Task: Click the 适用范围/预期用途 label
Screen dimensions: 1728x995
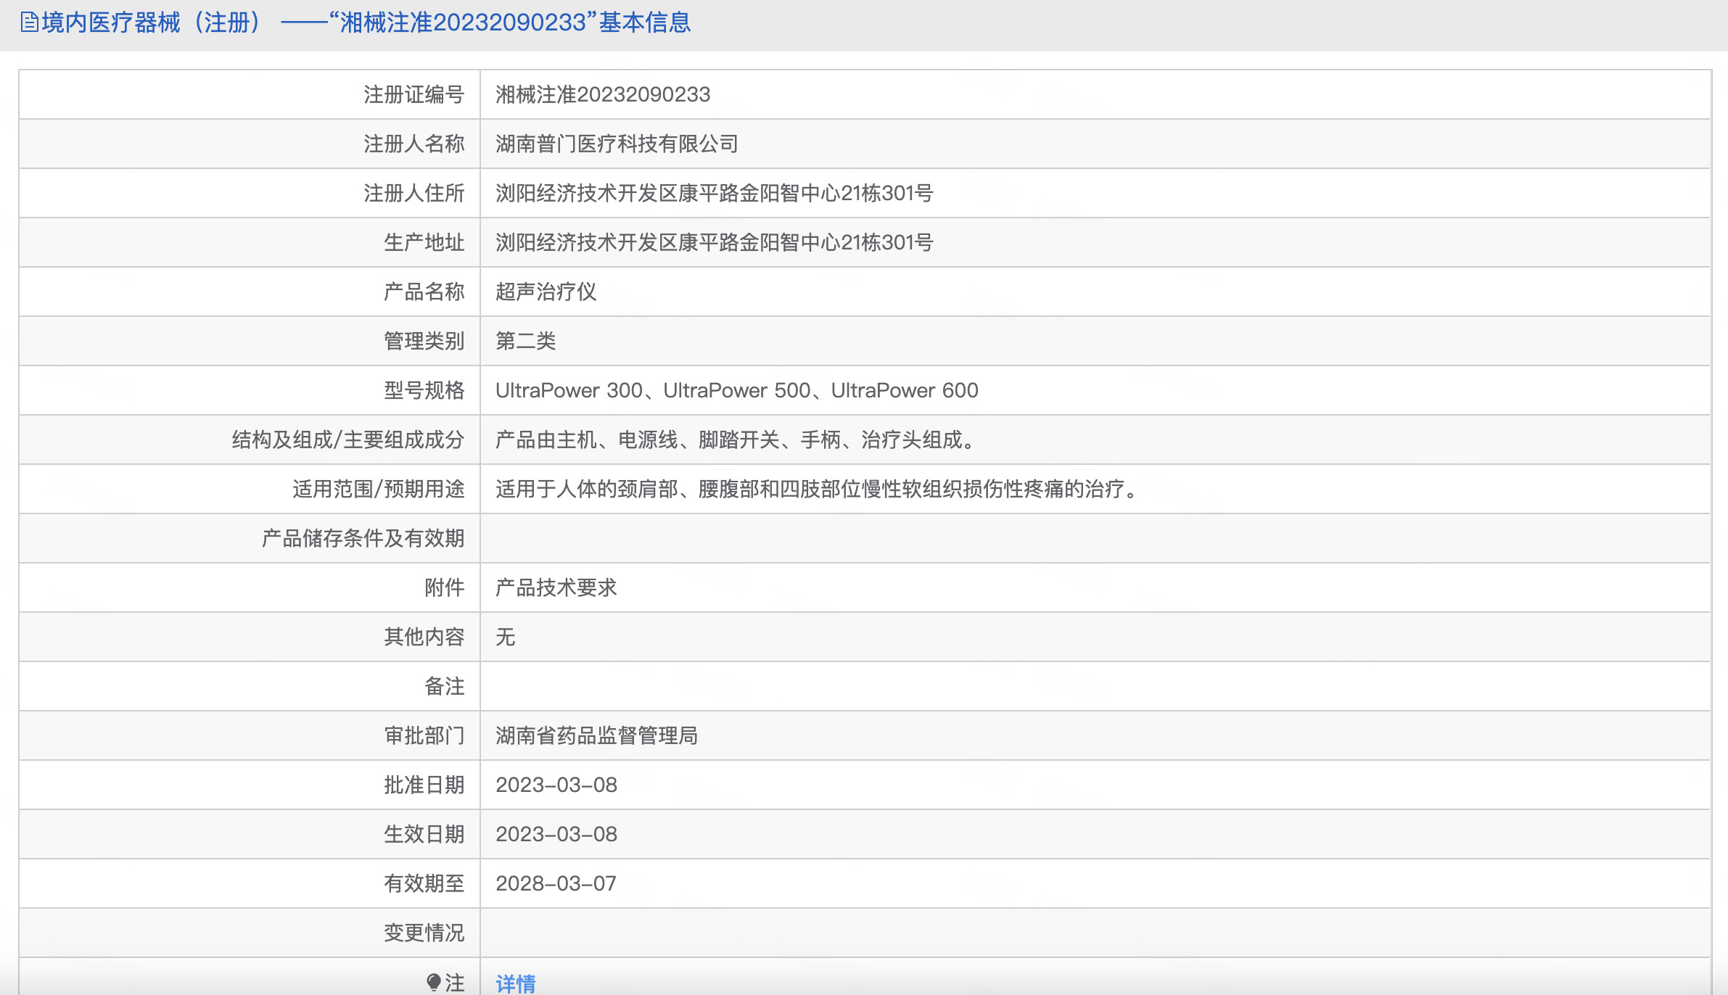Action: click(x=379, y=489)
